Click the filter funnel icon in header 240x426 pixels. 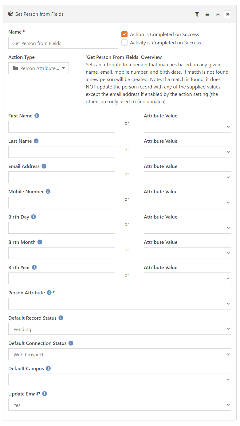coord(197,14)
